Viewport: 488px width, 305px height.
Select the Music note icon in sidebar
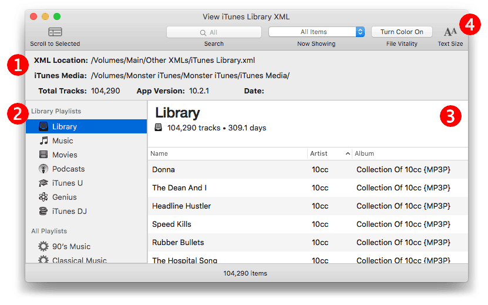43,140
